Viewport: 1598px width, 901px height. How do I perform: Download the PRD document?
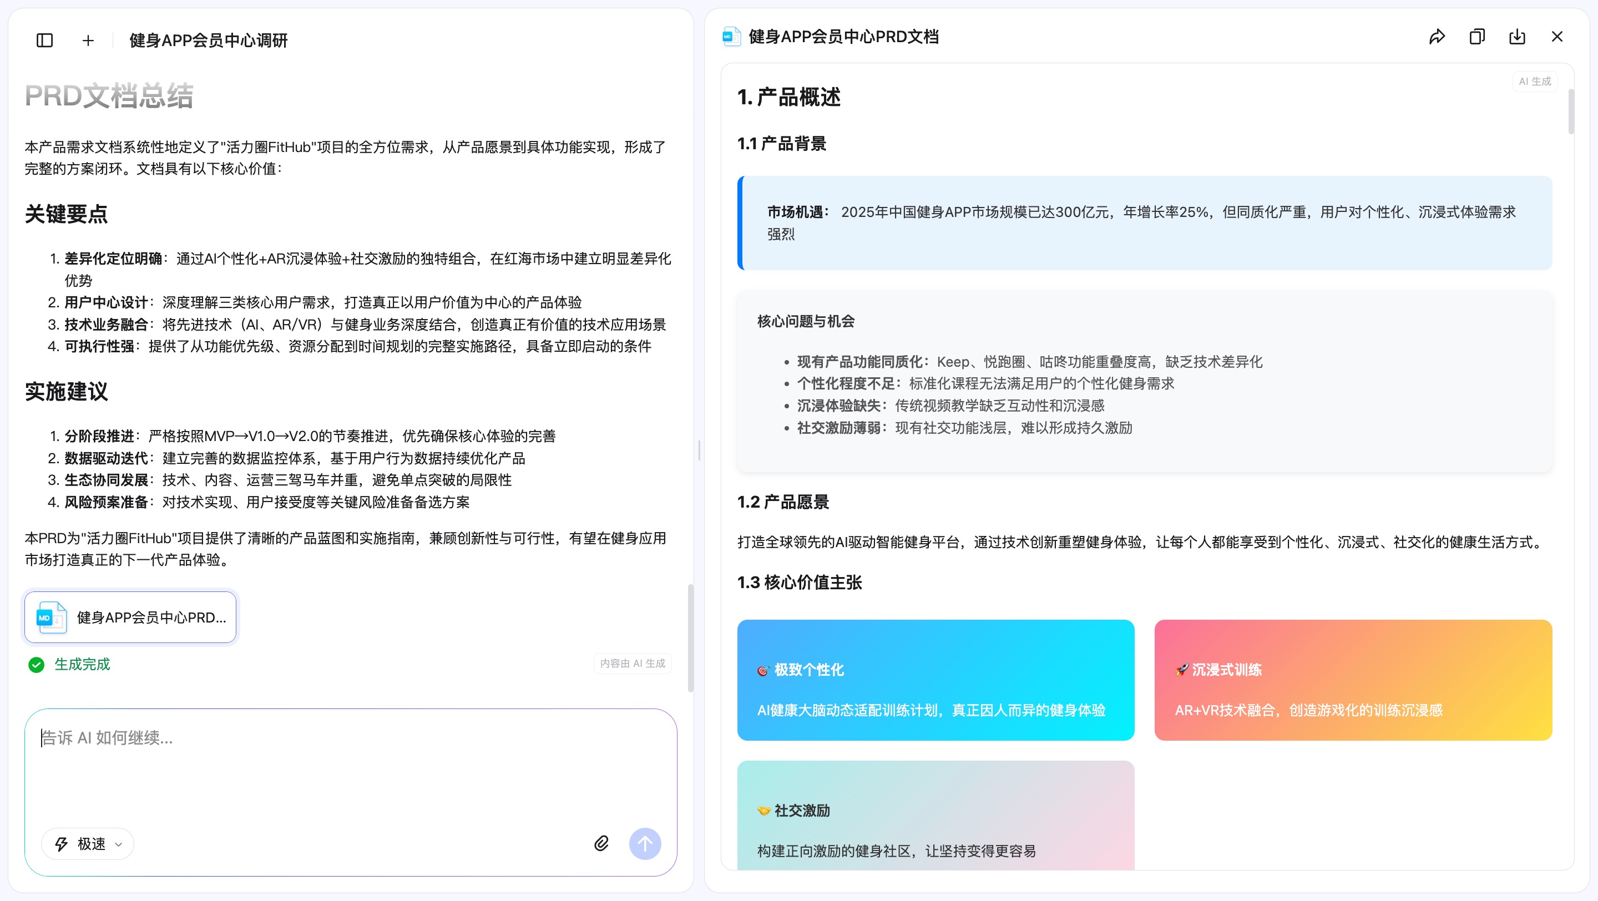1517,37
